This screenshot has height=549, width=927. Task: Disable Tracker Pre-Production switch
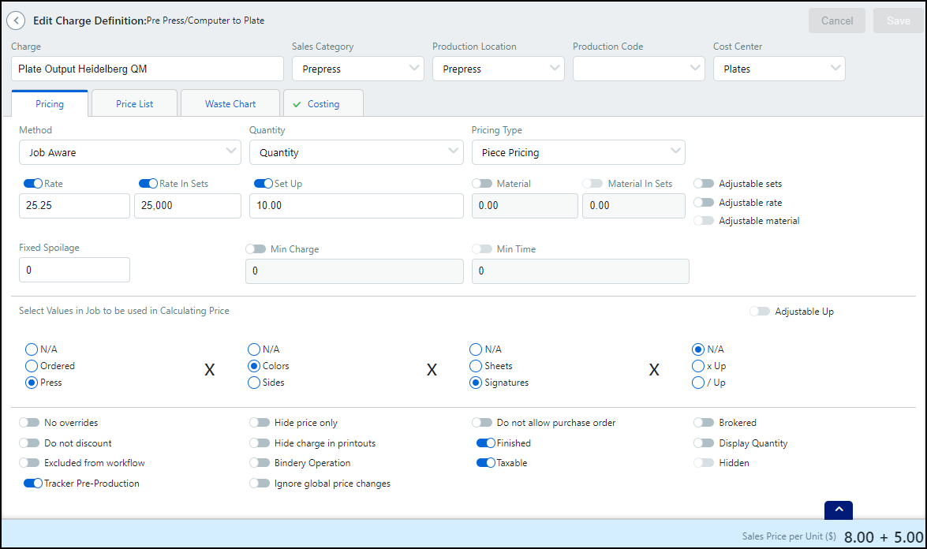pos(33,484)
